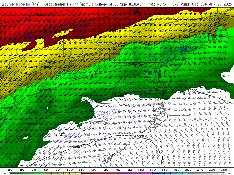Click the 'Geopotential Height (gpm)' header label
The height and width of the screenshot is (175, 234).
click(67, 4)
